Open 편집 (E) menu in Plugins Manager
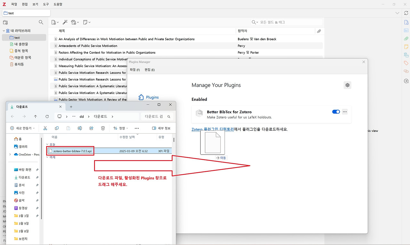The height and width of the screenshot is (245, 410). click(150, 70)
